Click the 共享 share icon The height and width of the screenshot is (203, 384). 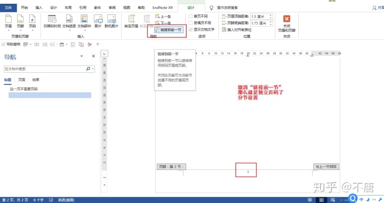tap(374, 8)
